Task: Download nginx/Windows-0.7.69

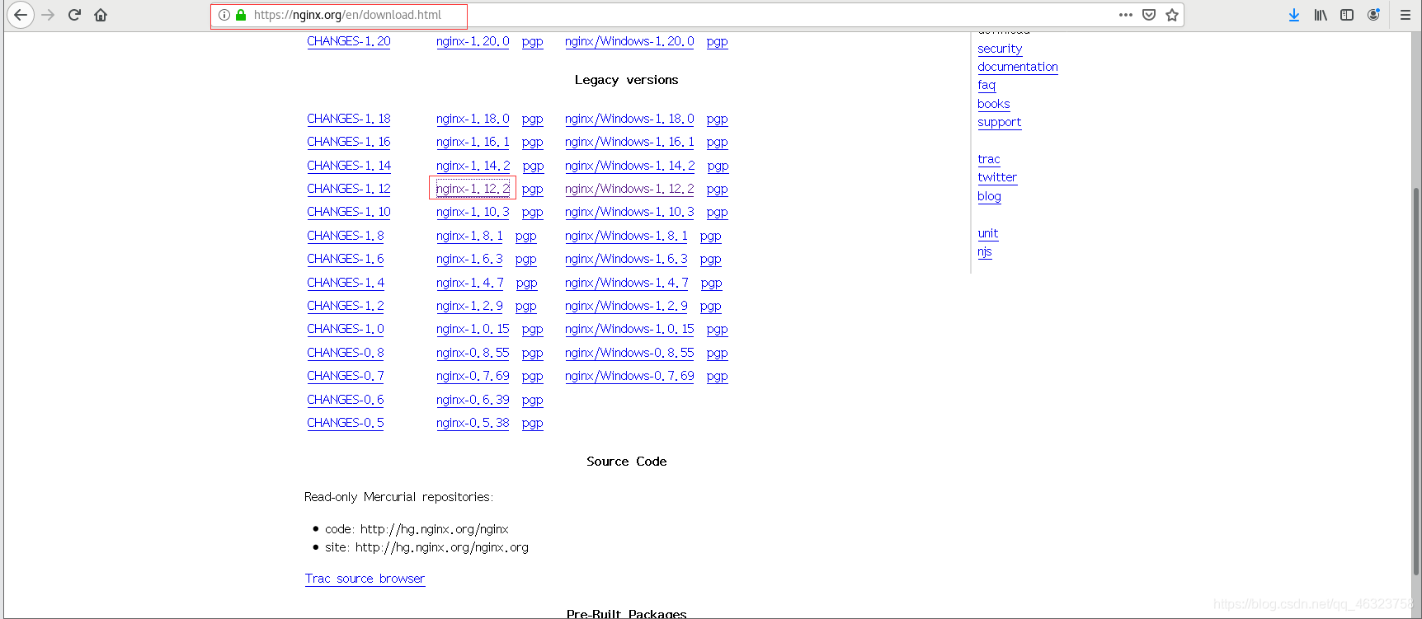Action: tap(629, 376)
